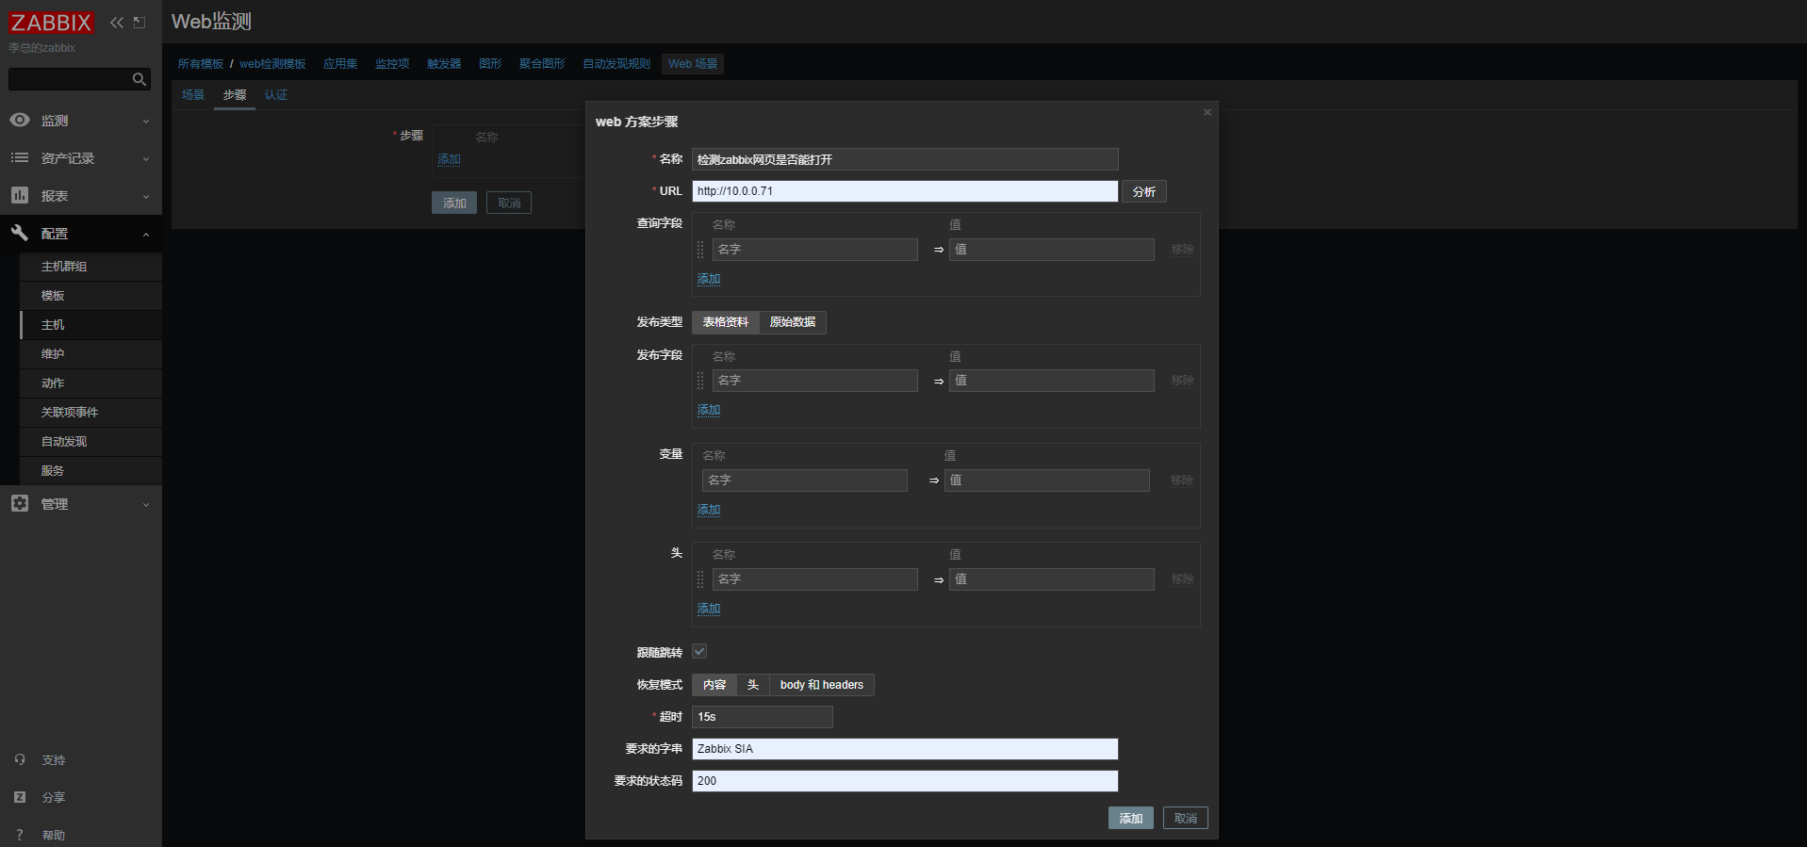Click web检测模板 breadcrumb link

[272, 64]
